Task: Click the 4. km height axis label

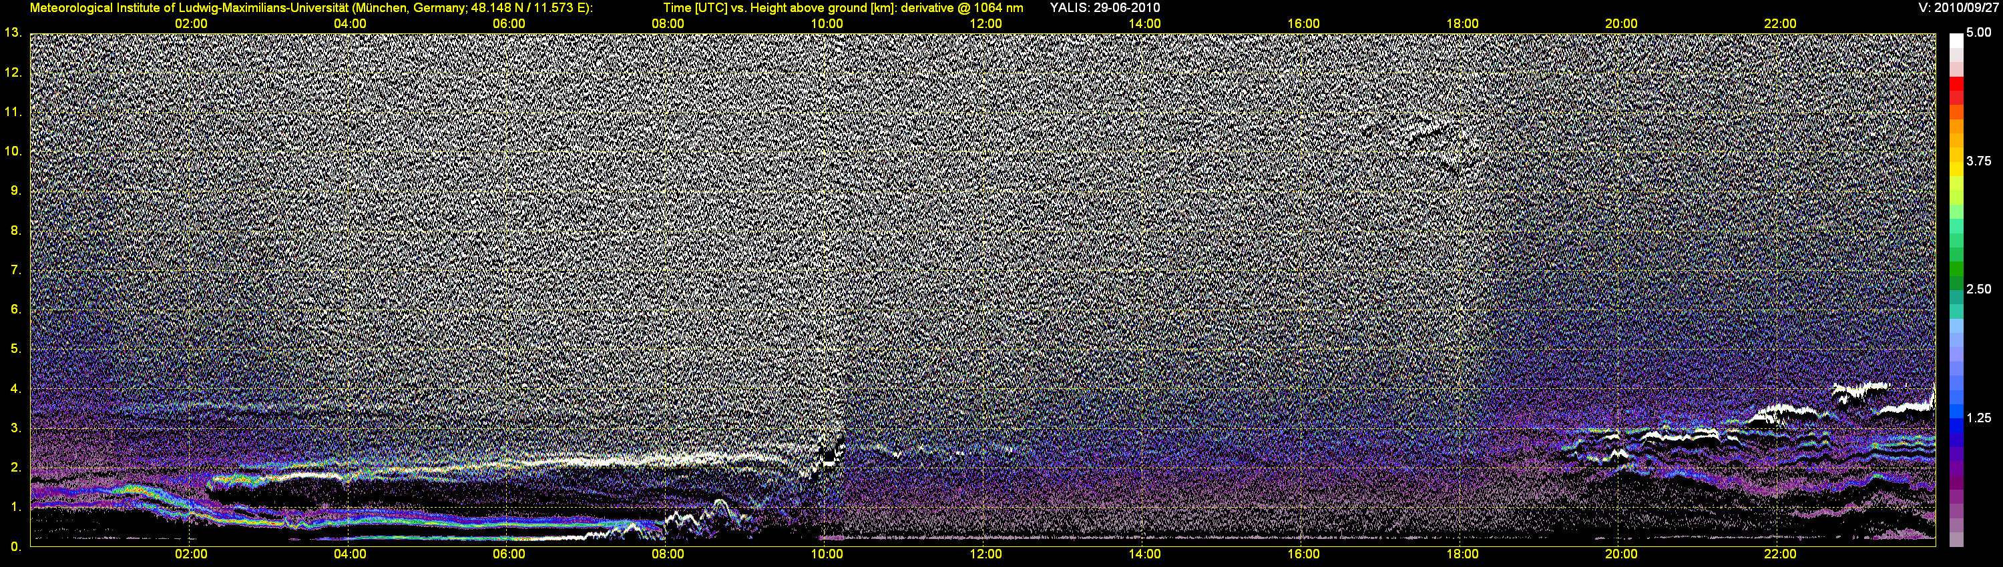Action: tap(15, 388)
